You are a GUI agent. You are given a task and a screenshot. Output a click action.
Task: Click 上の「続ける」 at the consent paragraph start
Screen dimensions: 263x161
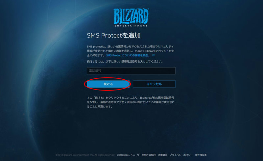coord(96,98)
